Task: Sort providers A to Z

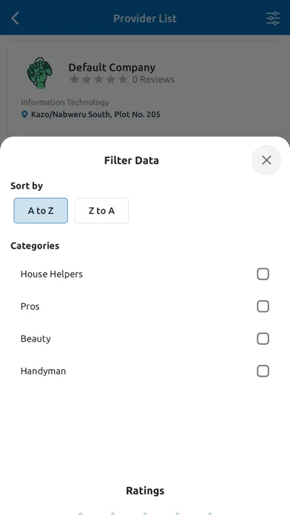Action: pyautogui.click(x=41, y=211)
